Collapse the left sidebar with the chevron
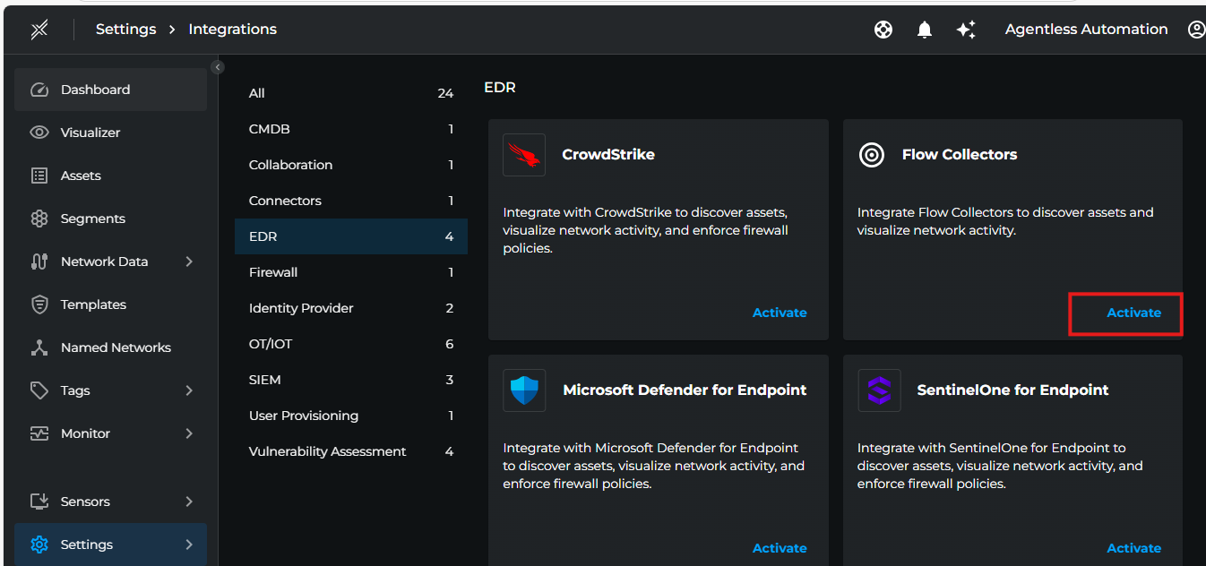 (218, 66)
